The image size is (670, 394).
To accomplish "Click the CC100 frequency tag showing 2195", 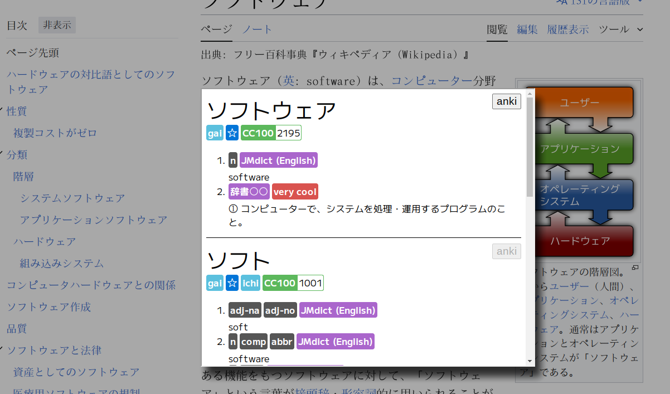I will coord(271,133).
